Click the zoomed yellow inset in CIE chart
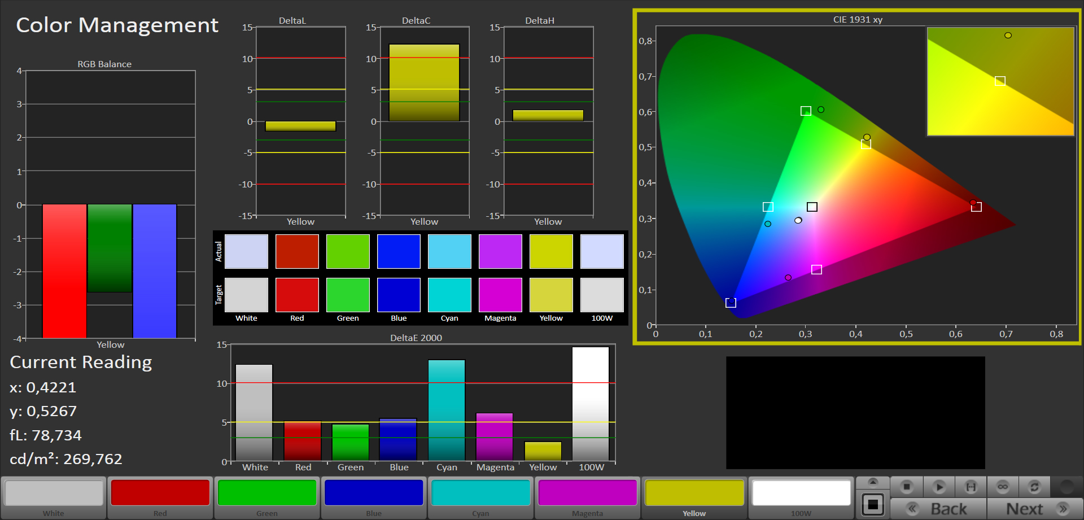 point(1000,81)
